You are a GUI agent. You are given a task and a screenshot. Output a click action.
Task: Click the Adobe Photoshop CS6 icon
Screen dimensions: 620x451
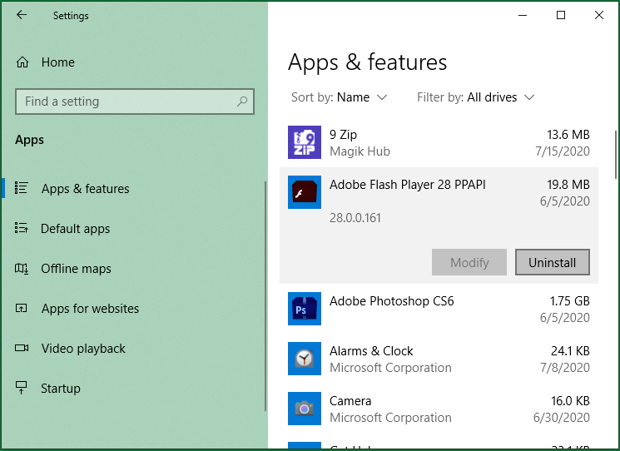click(304, 309)
